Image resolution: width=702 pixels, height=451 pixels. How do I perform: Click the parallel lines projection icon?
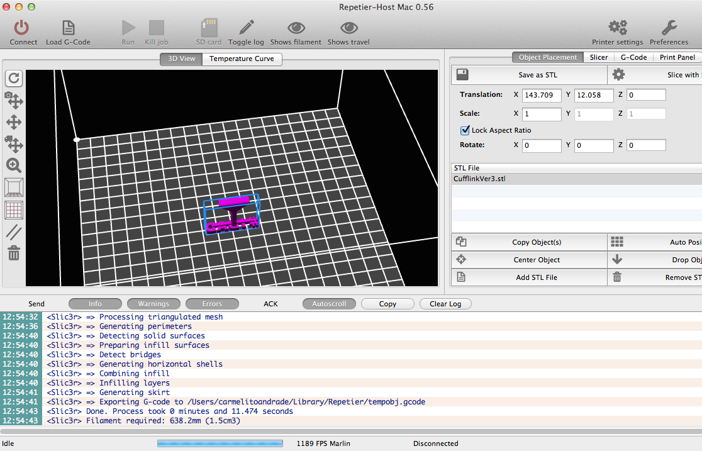[14, 232]
